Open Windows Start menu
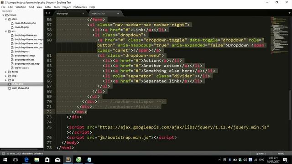This screenshot has height=164, width=292. coord(5,160)
